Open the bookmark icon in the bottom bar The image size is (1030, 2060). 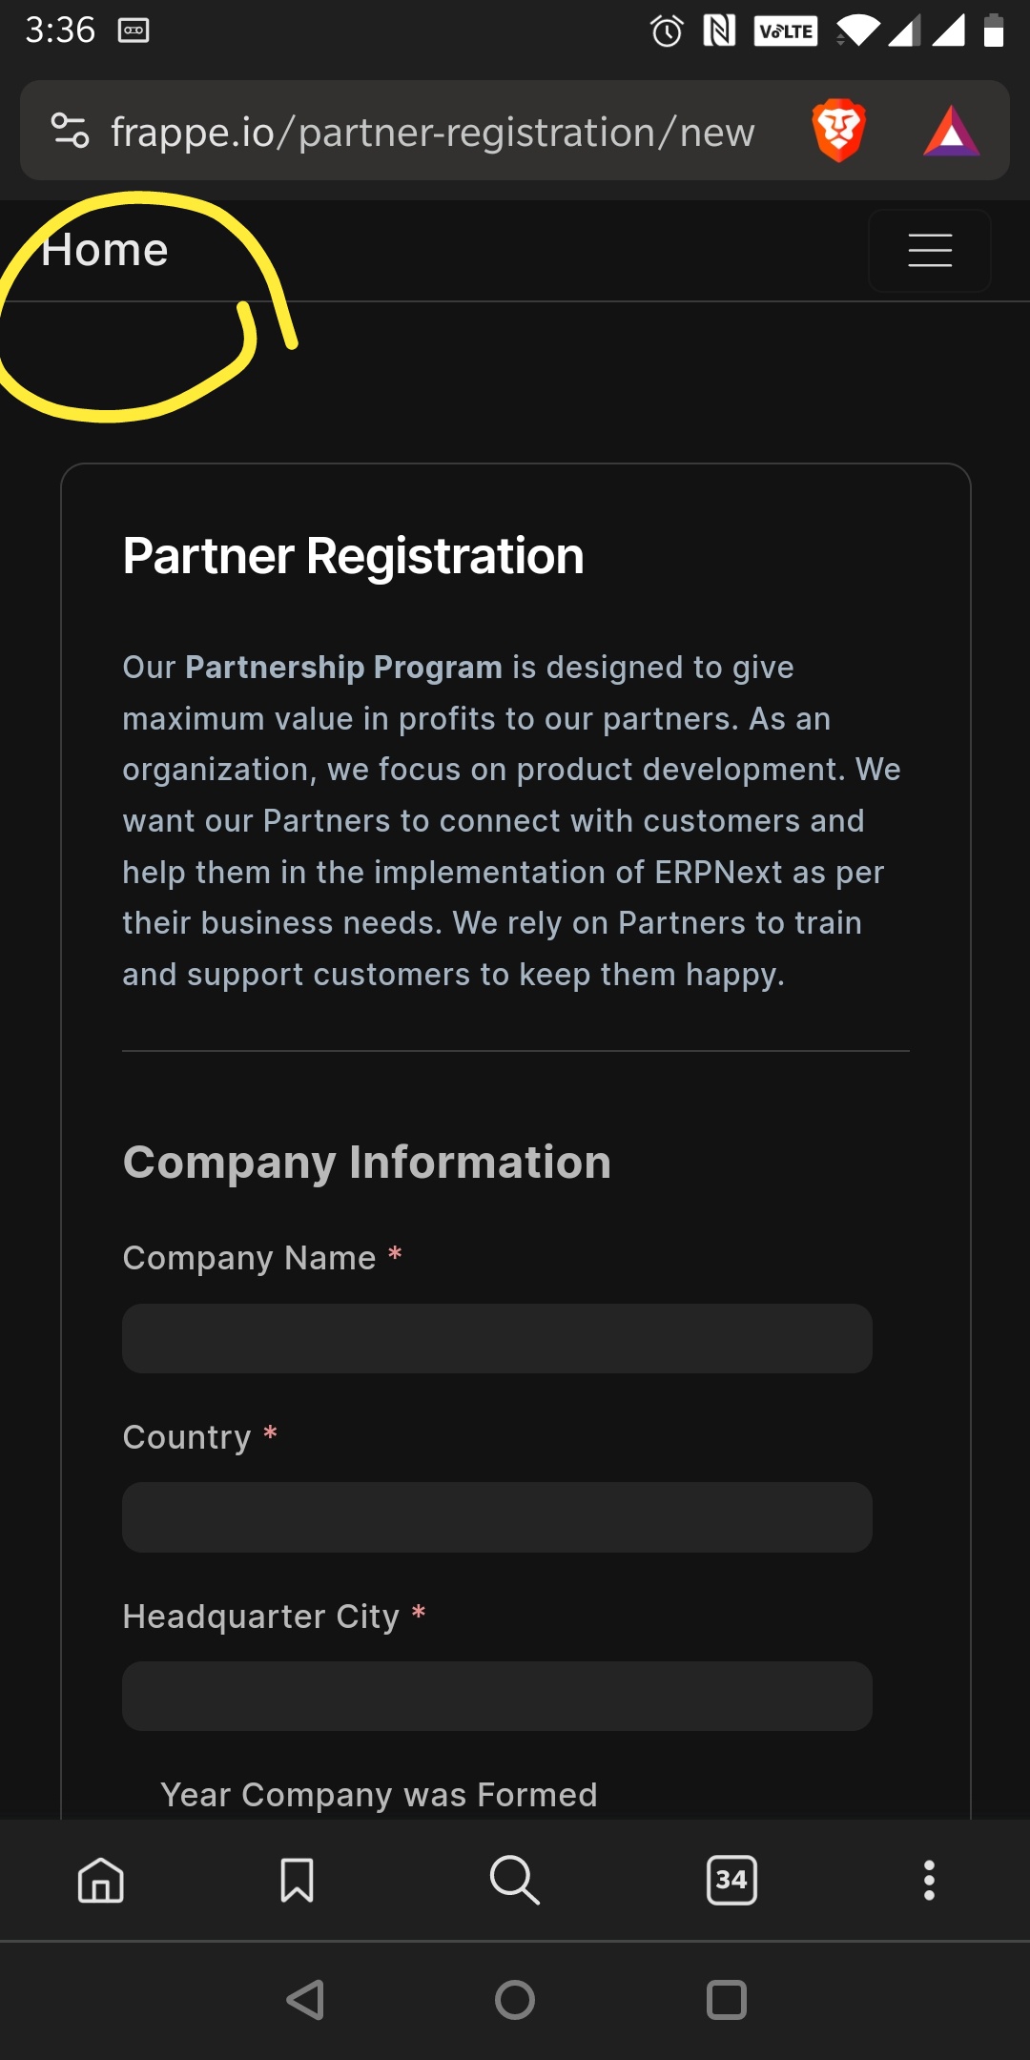click(x=297, y=1880)
